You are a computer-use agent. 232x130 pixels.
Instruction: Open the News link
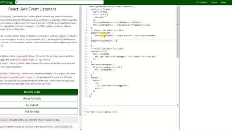(223, 3)
